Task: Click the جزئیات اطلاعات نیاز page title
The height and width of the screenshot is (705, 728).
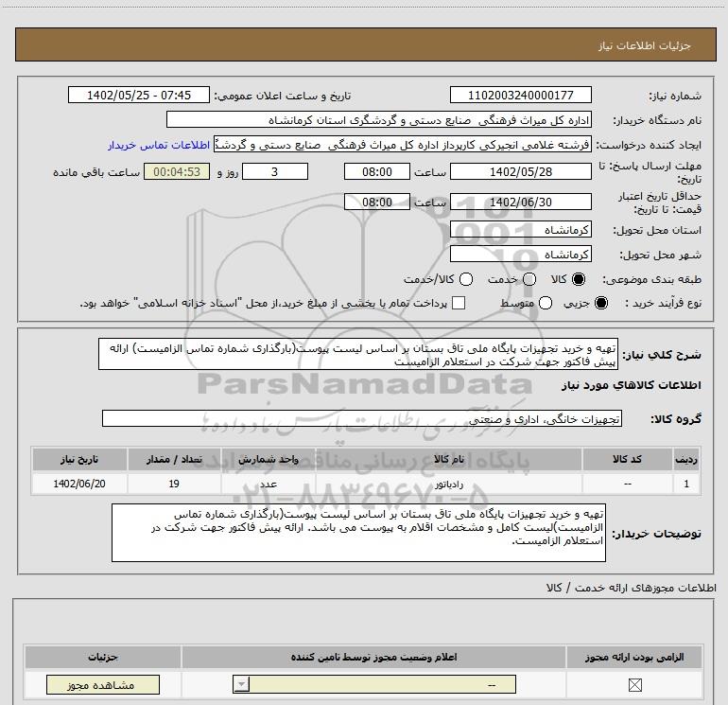Action: click(x=645, y=45)
